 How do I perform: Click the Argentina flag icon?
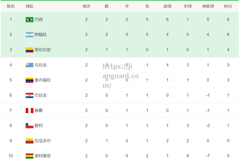(x=29, y=35)
